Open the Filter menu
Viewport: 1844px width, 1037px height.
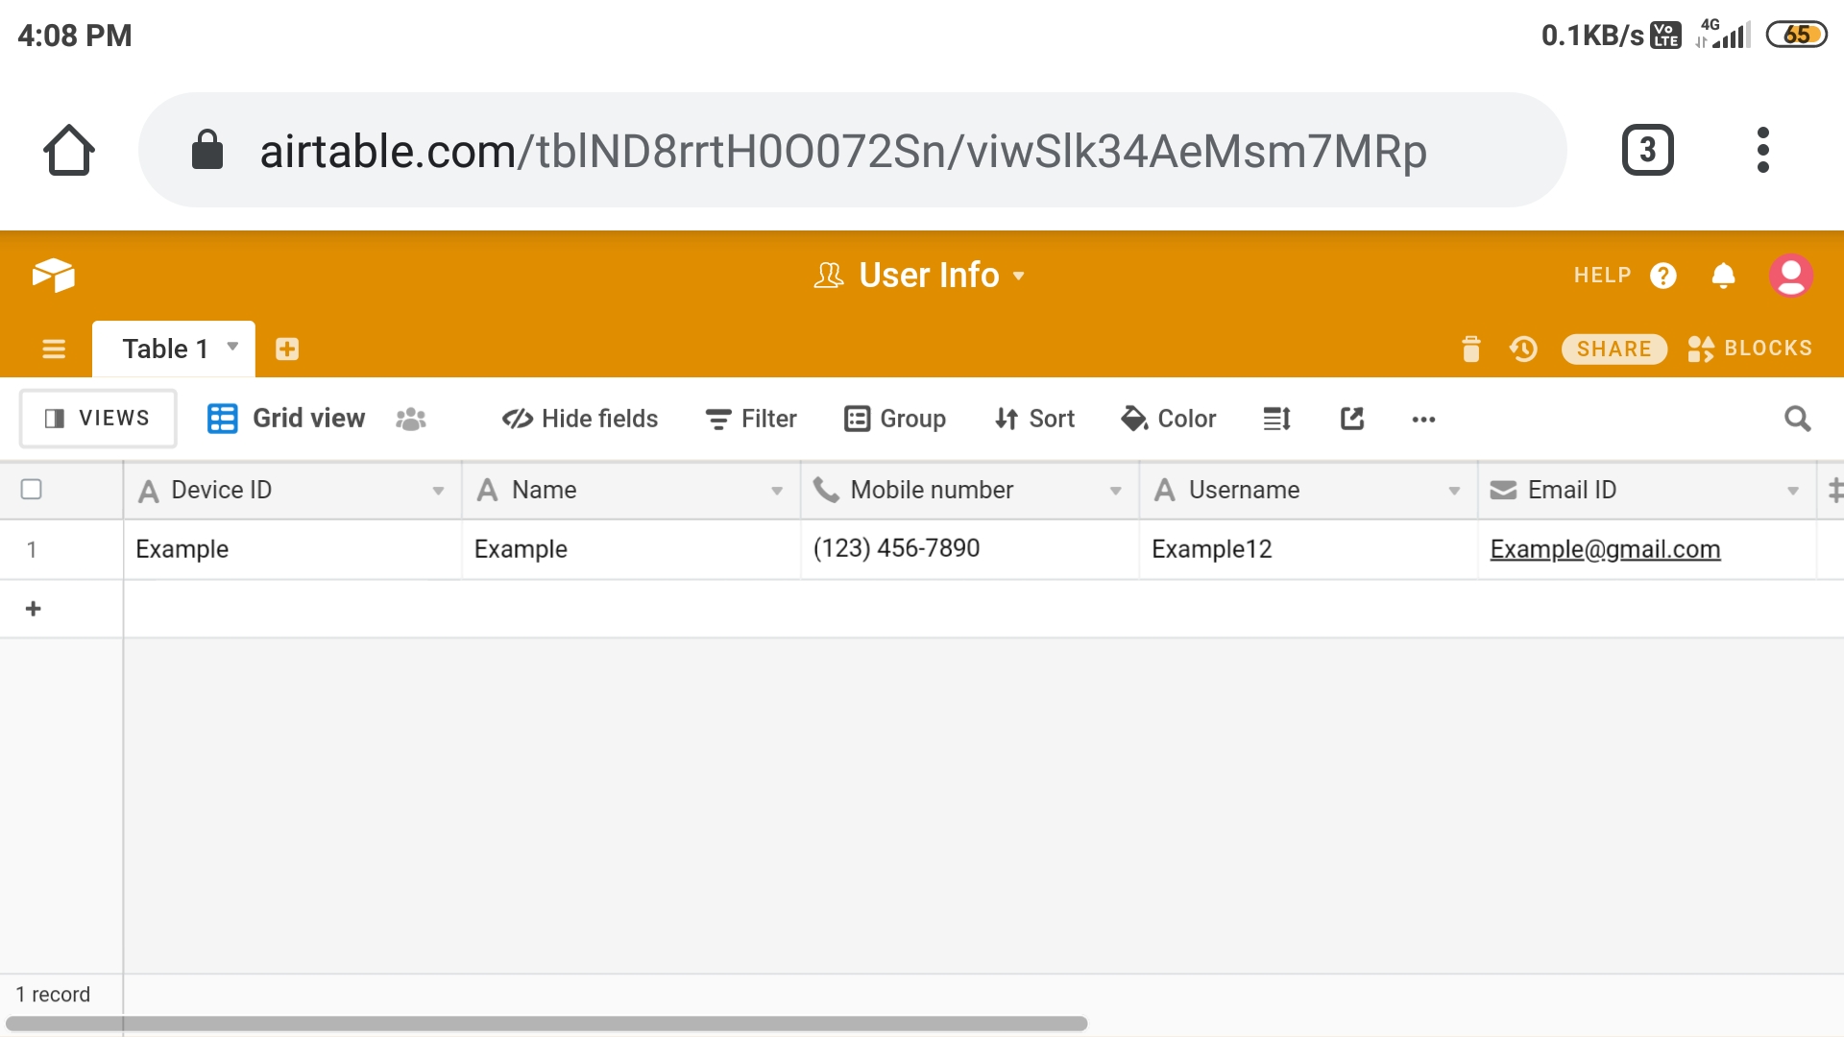751,419
